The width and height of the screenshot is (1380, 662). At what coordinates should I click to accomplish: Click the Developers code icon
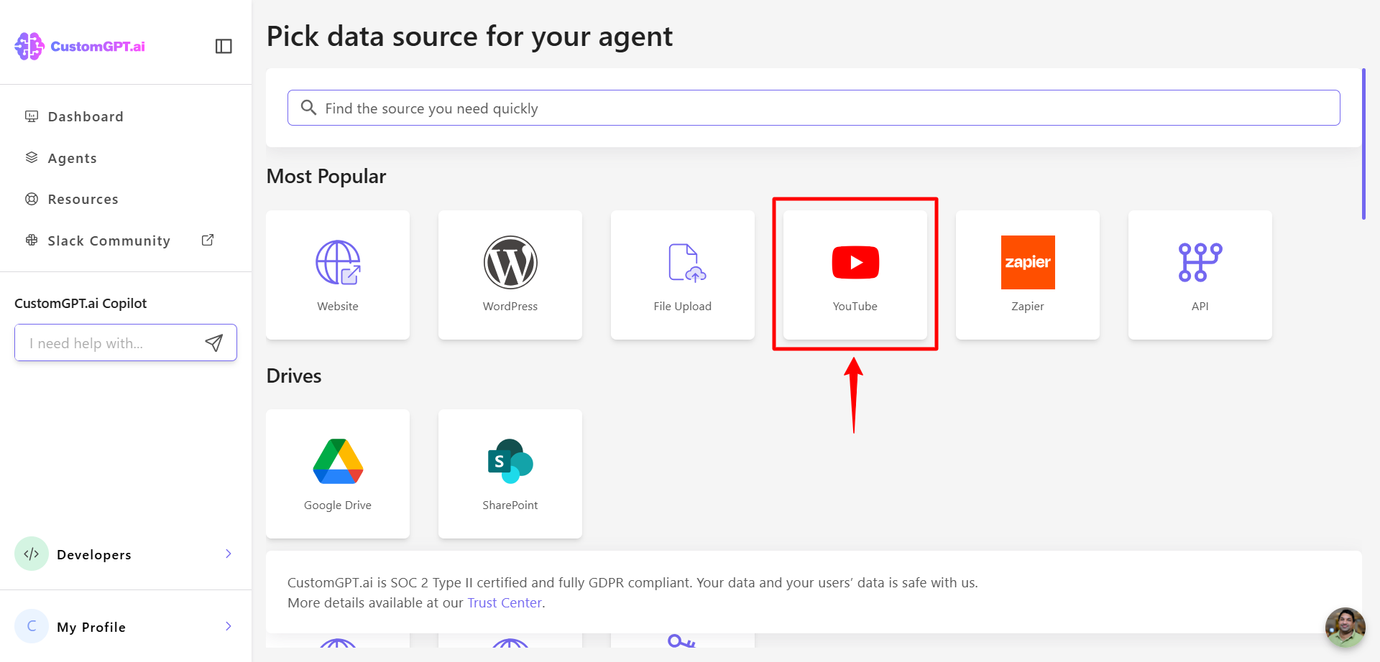(32, 554)
